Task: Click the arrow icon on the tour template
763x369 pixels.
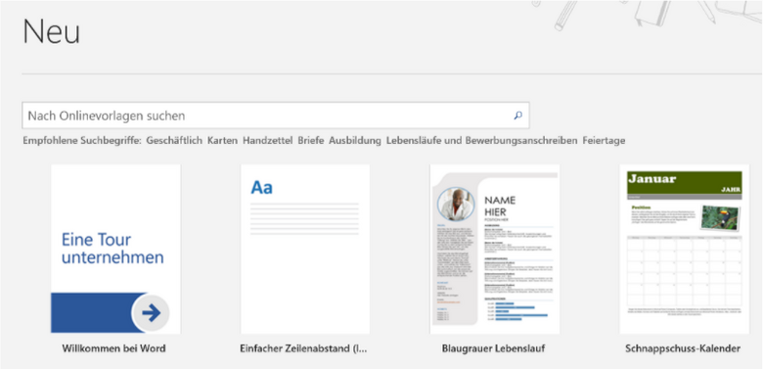Action: pyautogui.click(x=152, y=313)
